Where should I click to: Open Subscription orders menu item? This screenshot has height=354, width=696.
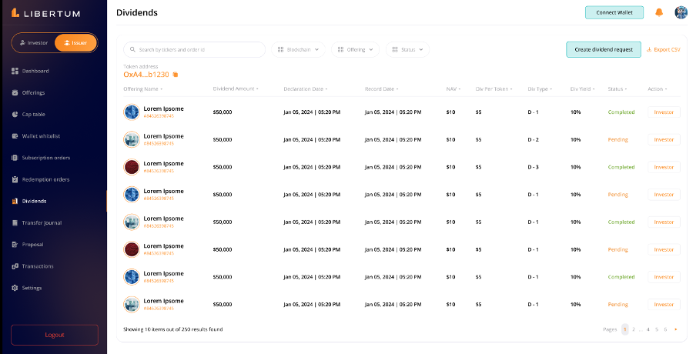45,158
